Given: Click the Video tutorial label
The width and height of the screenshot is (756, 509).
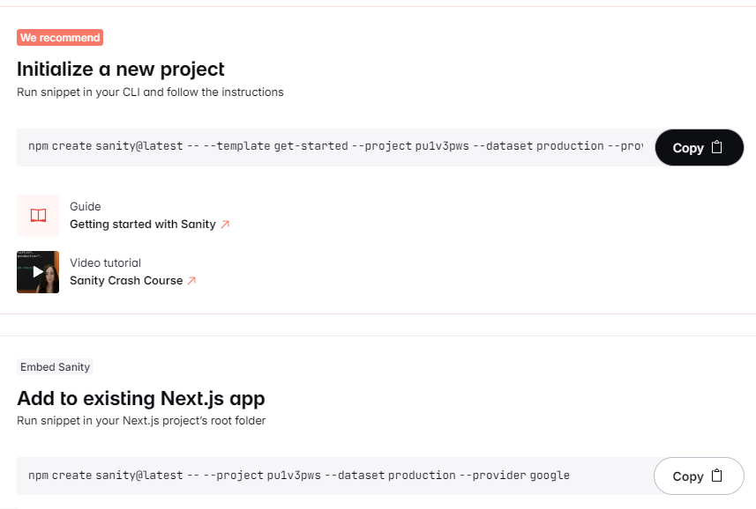Looking at the screenshot, I should coord(106,263).
